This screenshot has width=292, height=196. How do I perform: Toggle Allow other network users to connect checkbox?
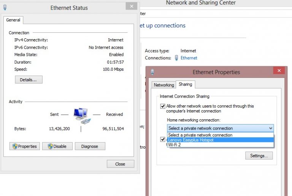(x=163, y=106)
